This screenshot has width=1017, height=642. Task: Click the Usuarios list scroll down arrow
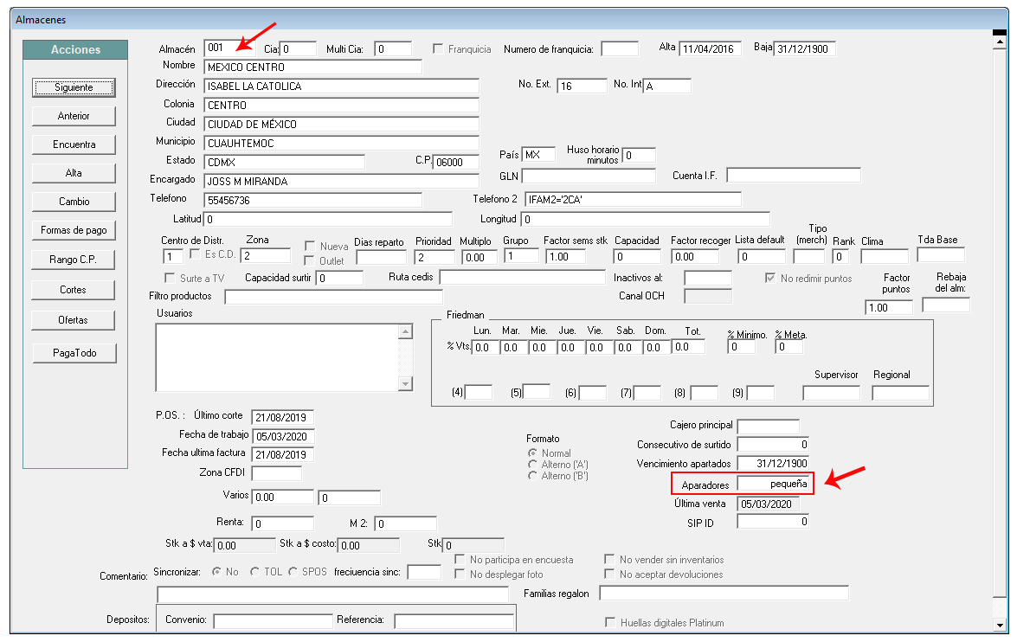[x=405, y=383]
